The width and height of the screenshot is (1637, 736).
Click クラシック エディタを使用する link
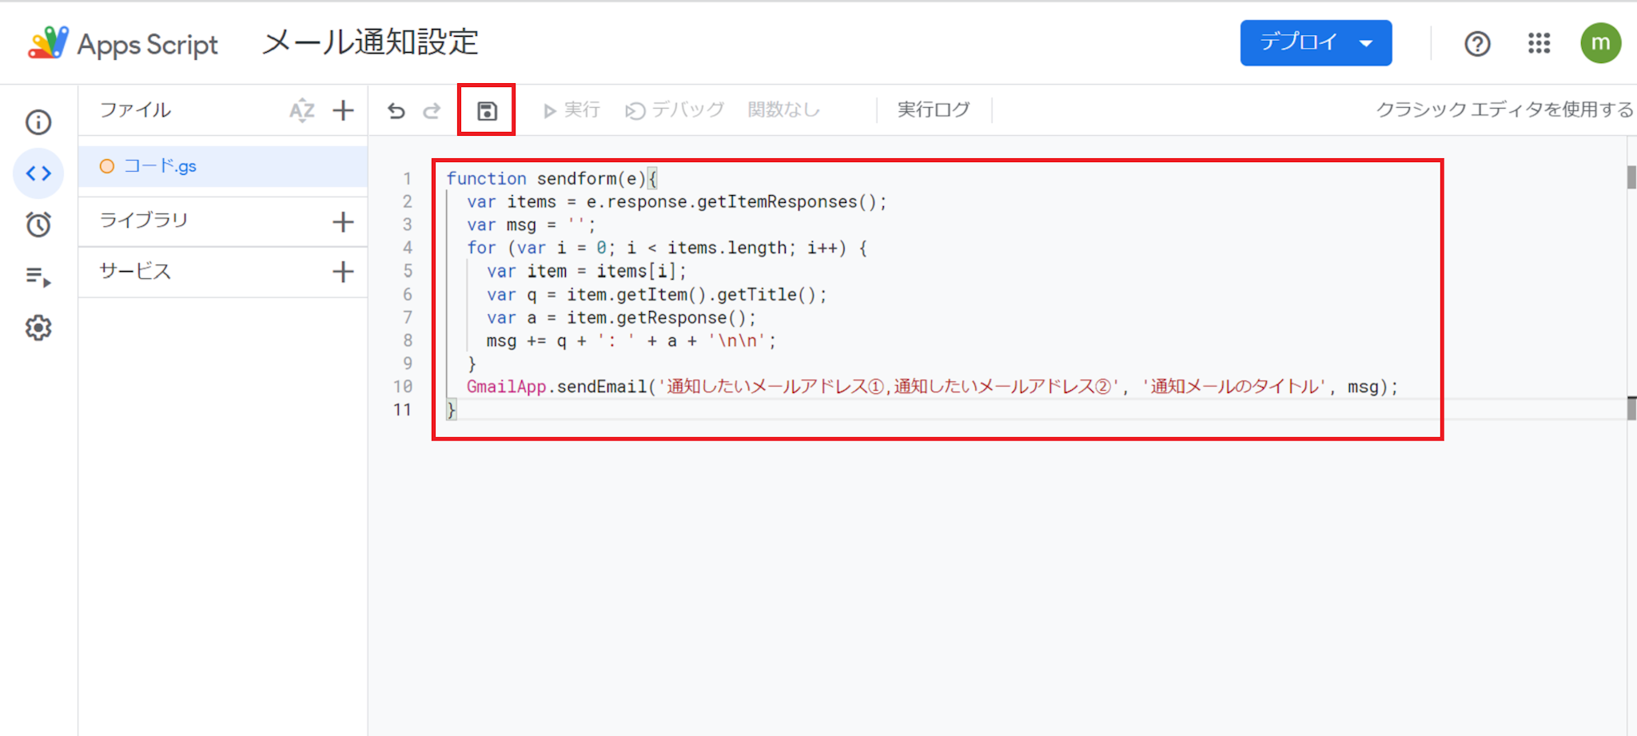(1504, 109)
